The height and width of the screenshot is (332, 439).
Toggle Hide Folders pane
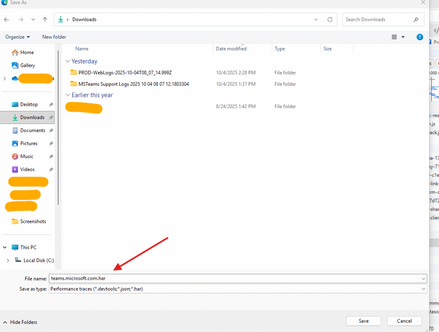(20, 322)
